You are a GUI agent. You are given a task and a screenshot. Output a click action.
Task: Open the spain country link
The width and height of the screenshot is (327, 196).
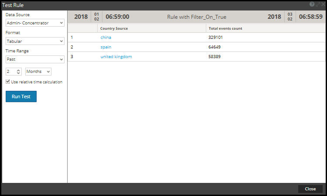click(x=106, y=47)
